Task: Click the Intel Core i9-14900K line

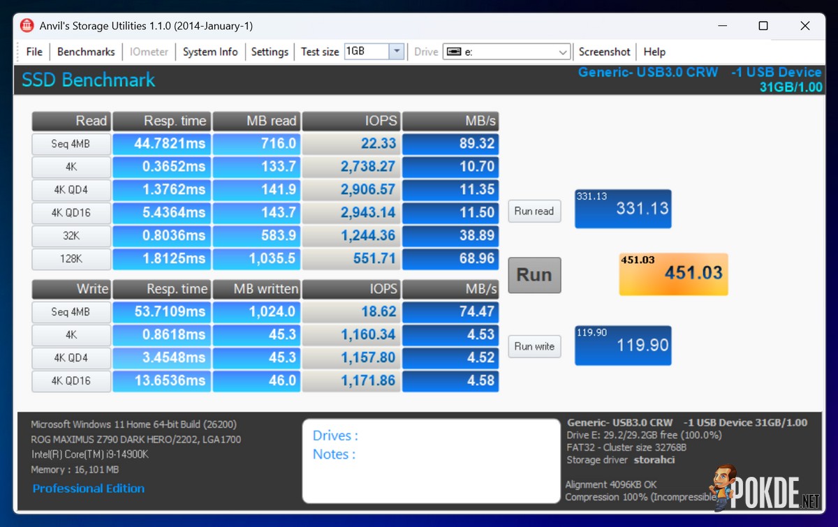Action: pyautogui.click(x=89, y=454)
